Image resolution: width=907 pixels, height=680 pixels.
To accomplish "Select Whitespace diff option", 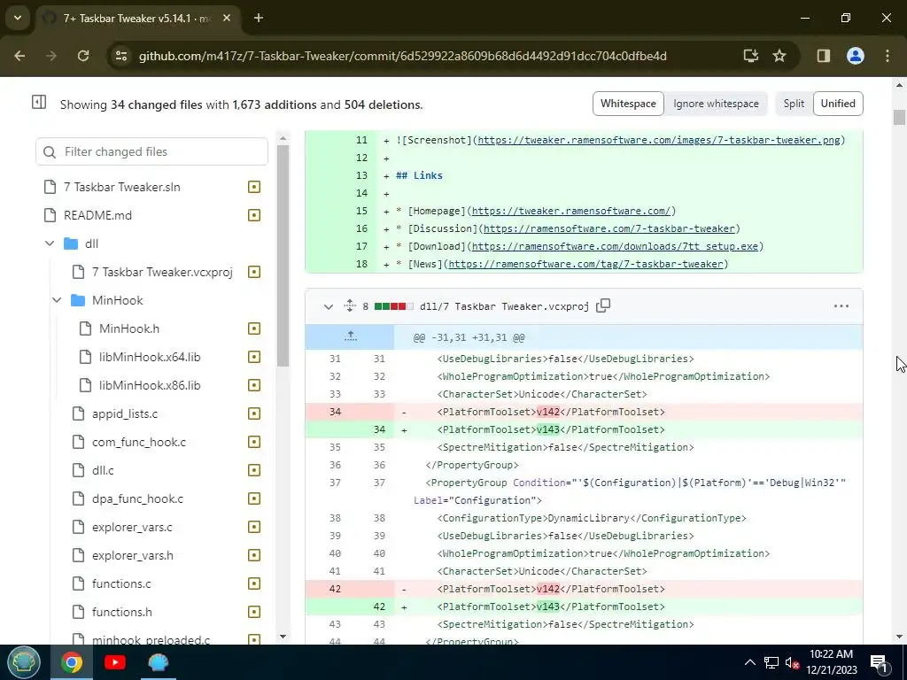I will [x=628, y=104].
